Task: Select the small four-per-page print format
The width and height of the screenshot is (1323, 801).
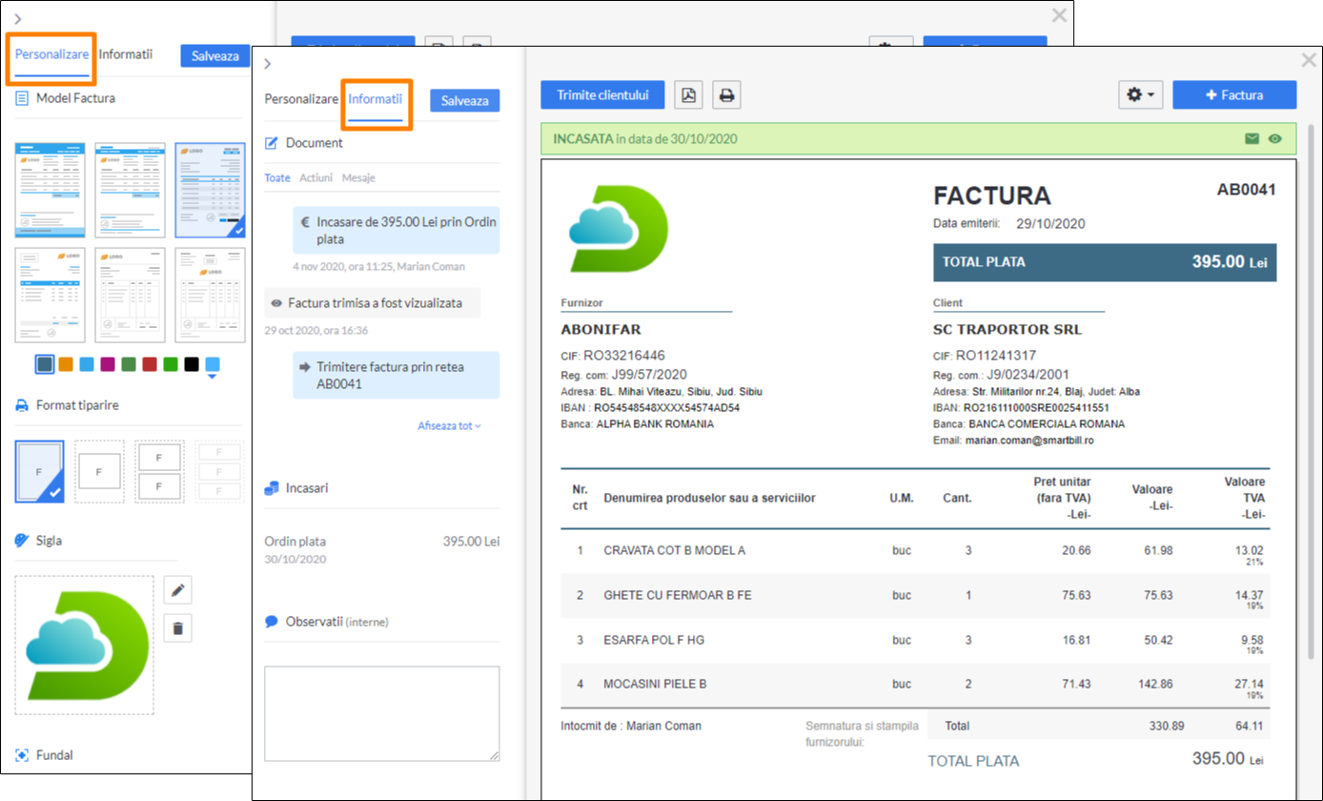Action: coord(219,471)
